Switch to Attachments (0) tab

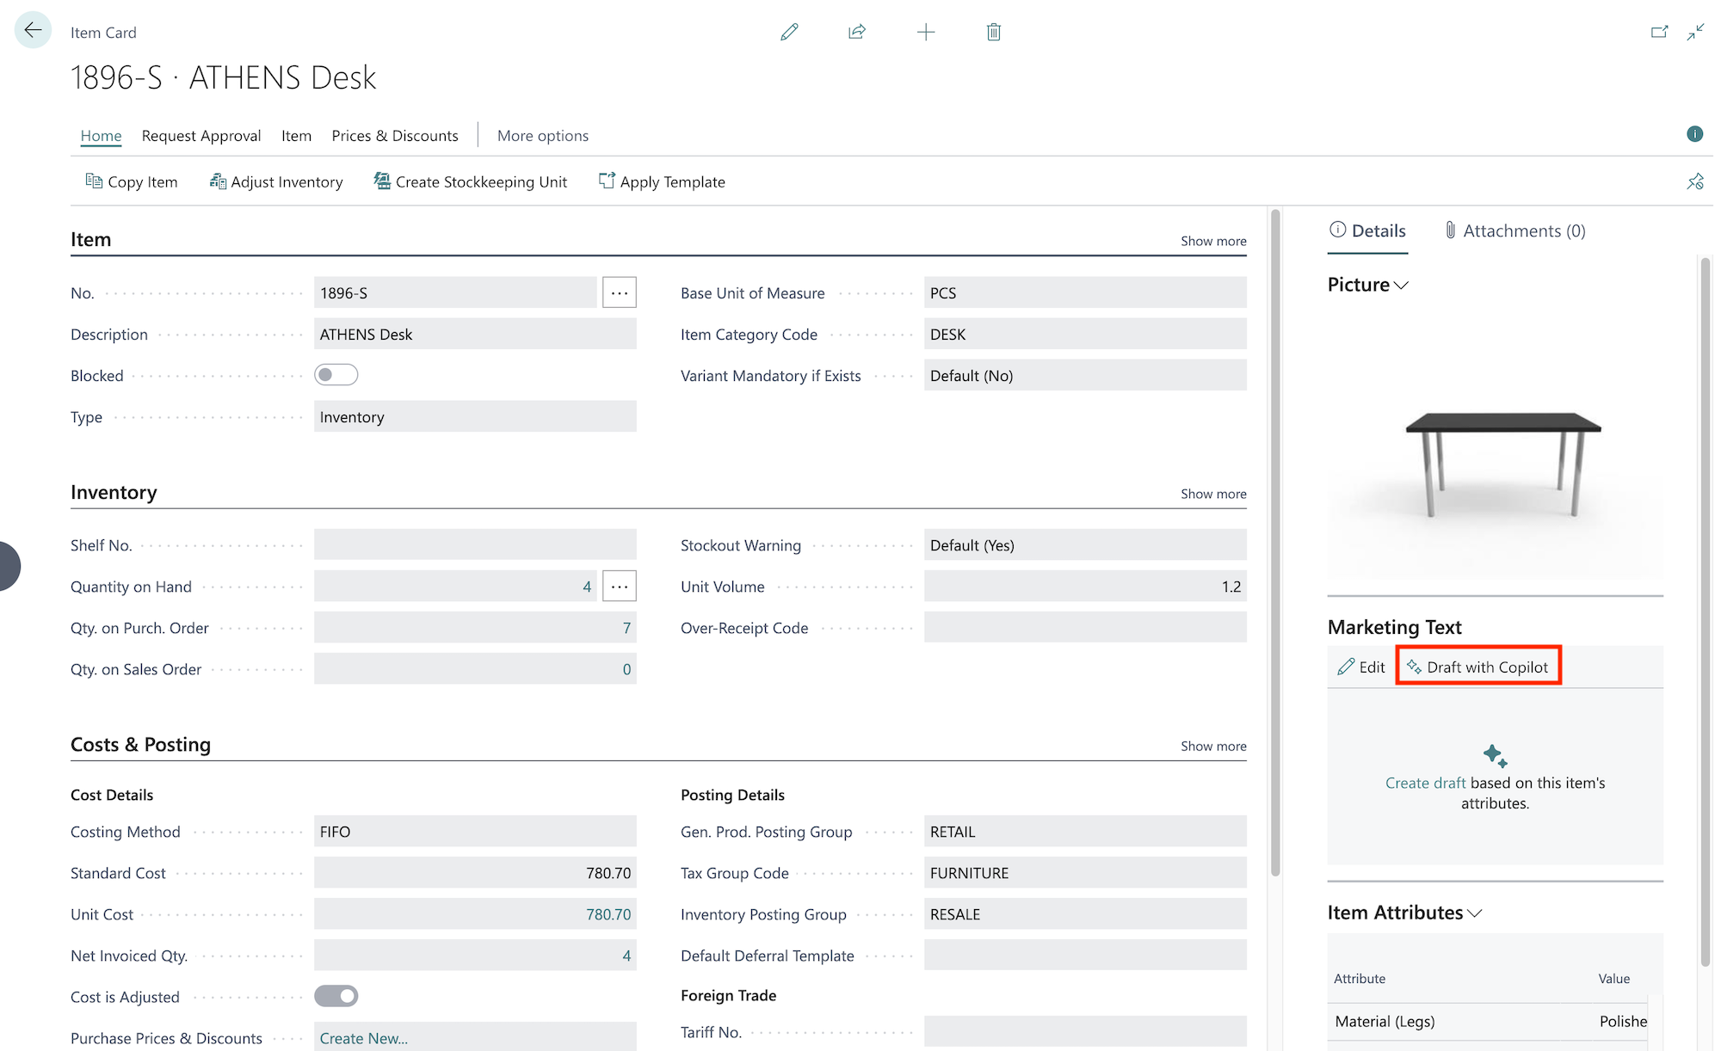(1514, 230)
